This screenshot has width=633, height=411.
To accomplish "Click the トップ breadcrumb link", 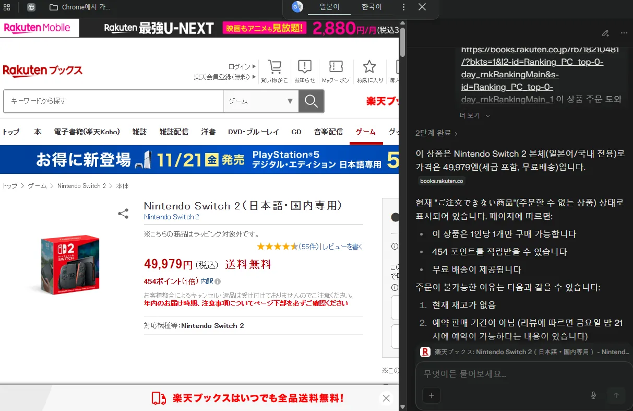I will [10, 186].
